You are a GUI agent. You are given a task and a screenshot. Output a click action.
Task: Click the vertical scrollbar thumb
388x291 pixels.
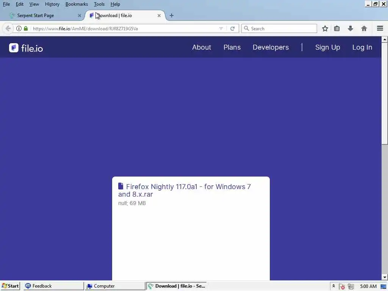pyautogui.click(x=385, y=93)
